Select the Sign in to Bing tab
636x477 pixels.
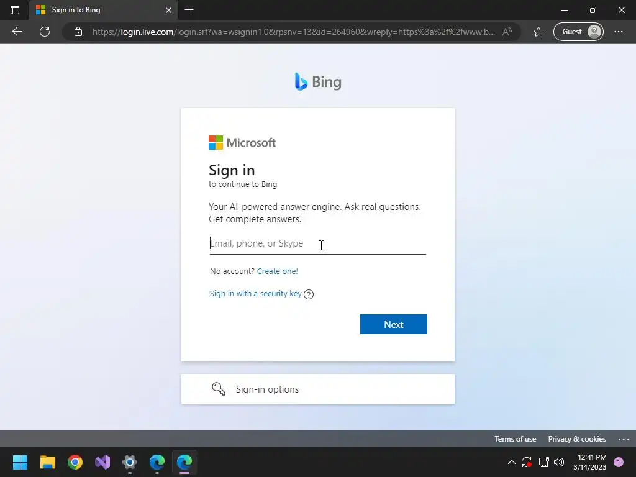(104, 10)
